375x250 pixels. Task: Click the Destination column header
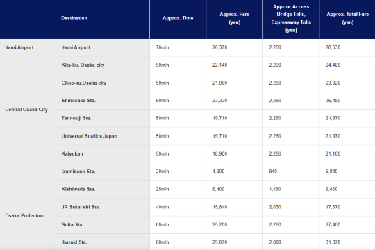click(x=74, y=18)
